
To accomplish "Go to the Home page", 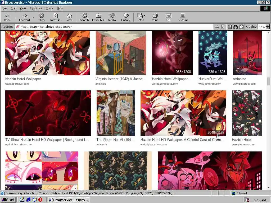I will (69, 17).
